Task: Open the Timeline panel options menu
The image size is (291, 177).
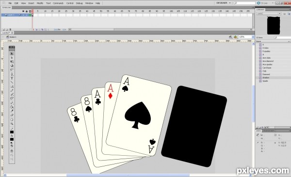Action: click(x=253, y=8)
